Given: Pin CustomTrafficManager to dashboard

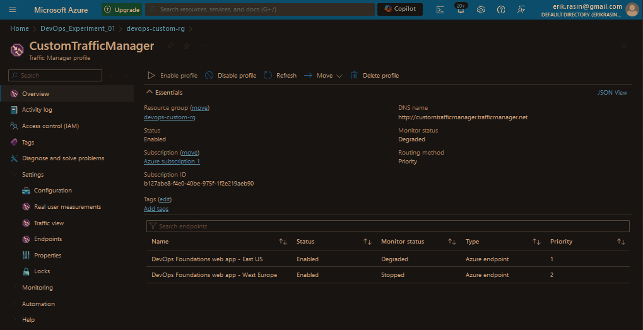Looking at the screenshot, I should (170, 46).
